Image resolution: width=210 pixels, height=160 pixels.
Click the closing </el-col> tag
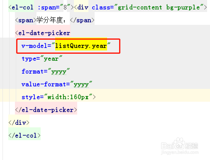[x=24, y=136]
